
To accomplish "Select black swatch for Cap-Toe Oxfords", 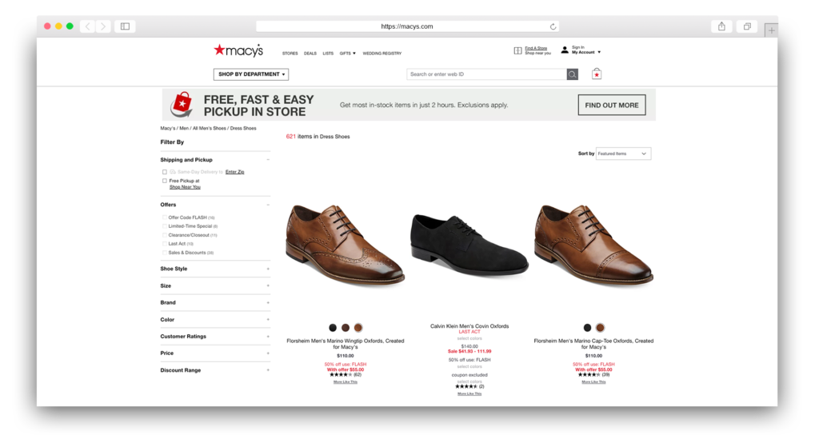I will [x=587, y=328].
